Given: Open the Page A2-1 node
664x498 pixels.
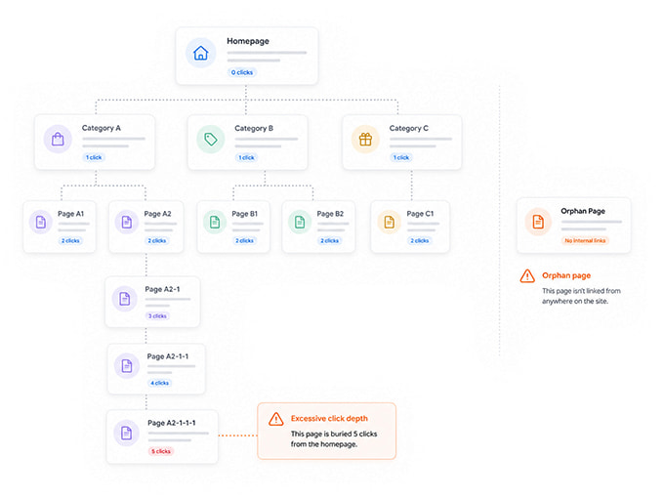Looking at the screenshot, I should point(152,302).
